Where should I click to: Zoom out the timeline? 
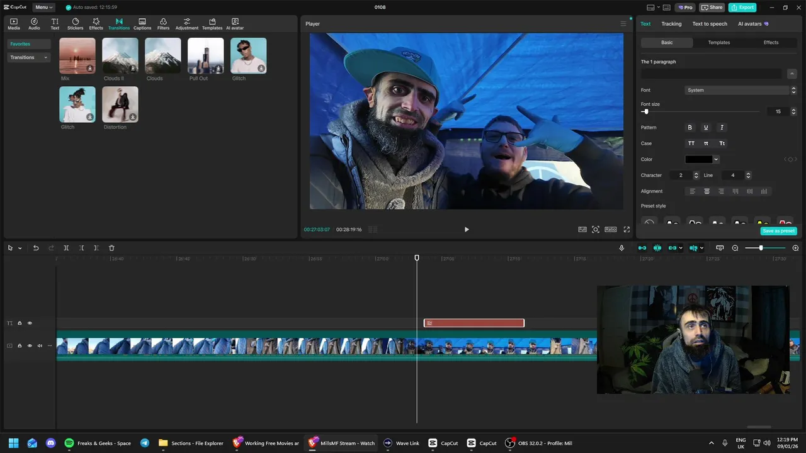pyautogui.click(x=735, y=248)
